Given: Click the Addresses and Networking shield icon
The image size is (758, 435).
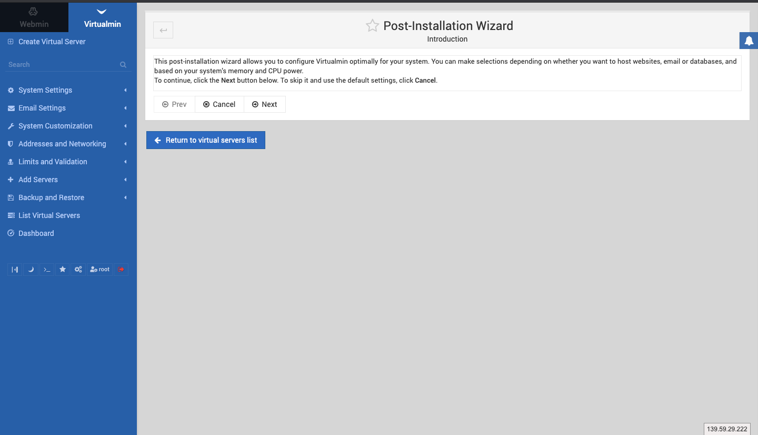Looking at the screenshot, I should point(11,144).
